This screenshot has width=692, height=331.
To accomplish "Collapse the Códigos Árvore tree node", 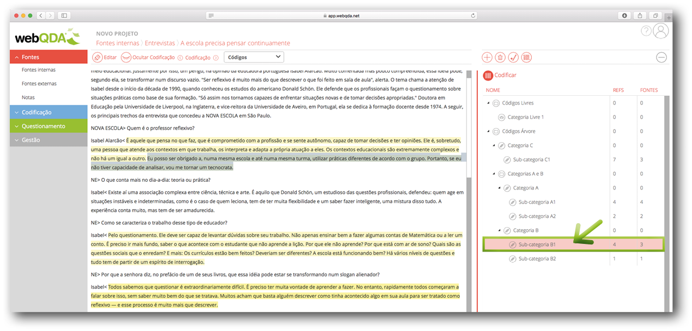I will coord(488,131).
